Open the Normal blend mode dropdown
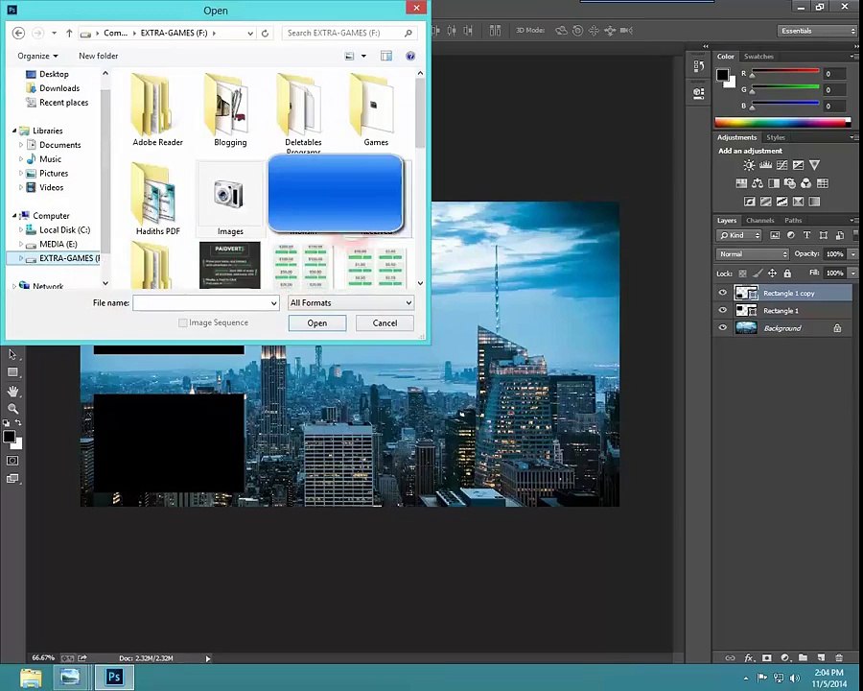This screenshot has height=691, width=863. coord(753,254)
